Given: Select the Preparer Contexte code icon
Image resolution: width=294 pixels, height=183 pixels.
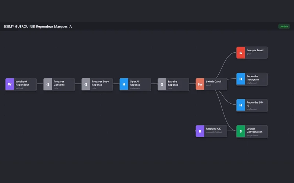Looking at the screenshot, I should [x=48, y=84].
